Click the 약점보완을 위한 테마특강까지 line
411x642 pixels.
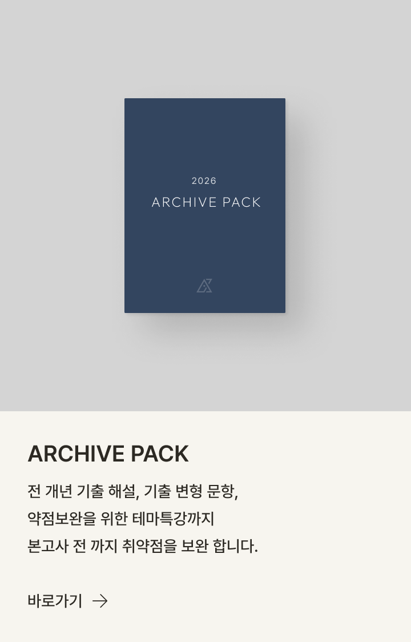click(x=121, y=519)
